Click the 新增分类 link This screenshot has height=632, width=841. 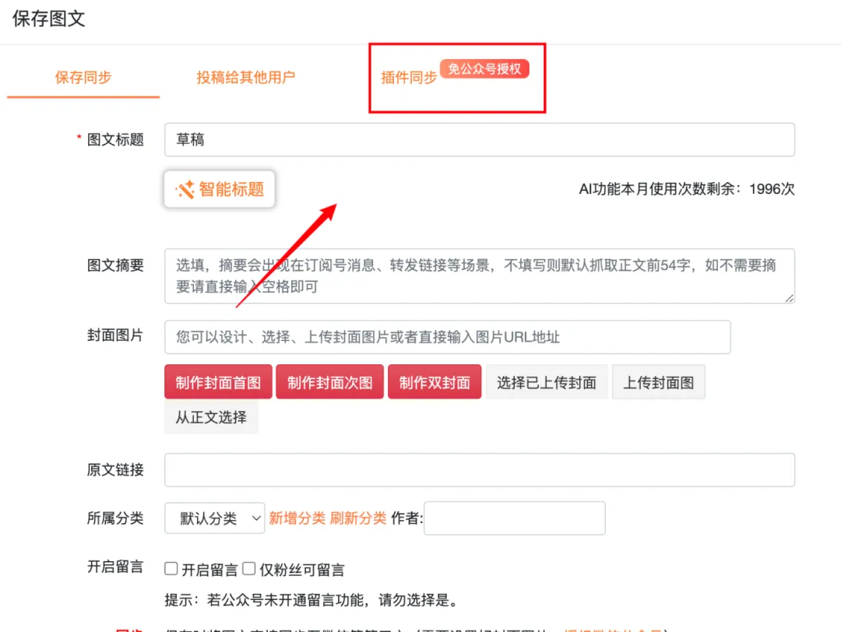coord(297,518)
